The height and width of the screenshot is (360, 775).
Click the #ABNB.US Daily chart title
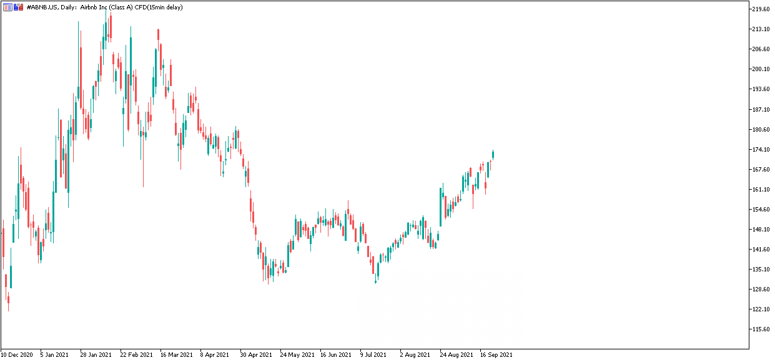(x=105, y=7)
